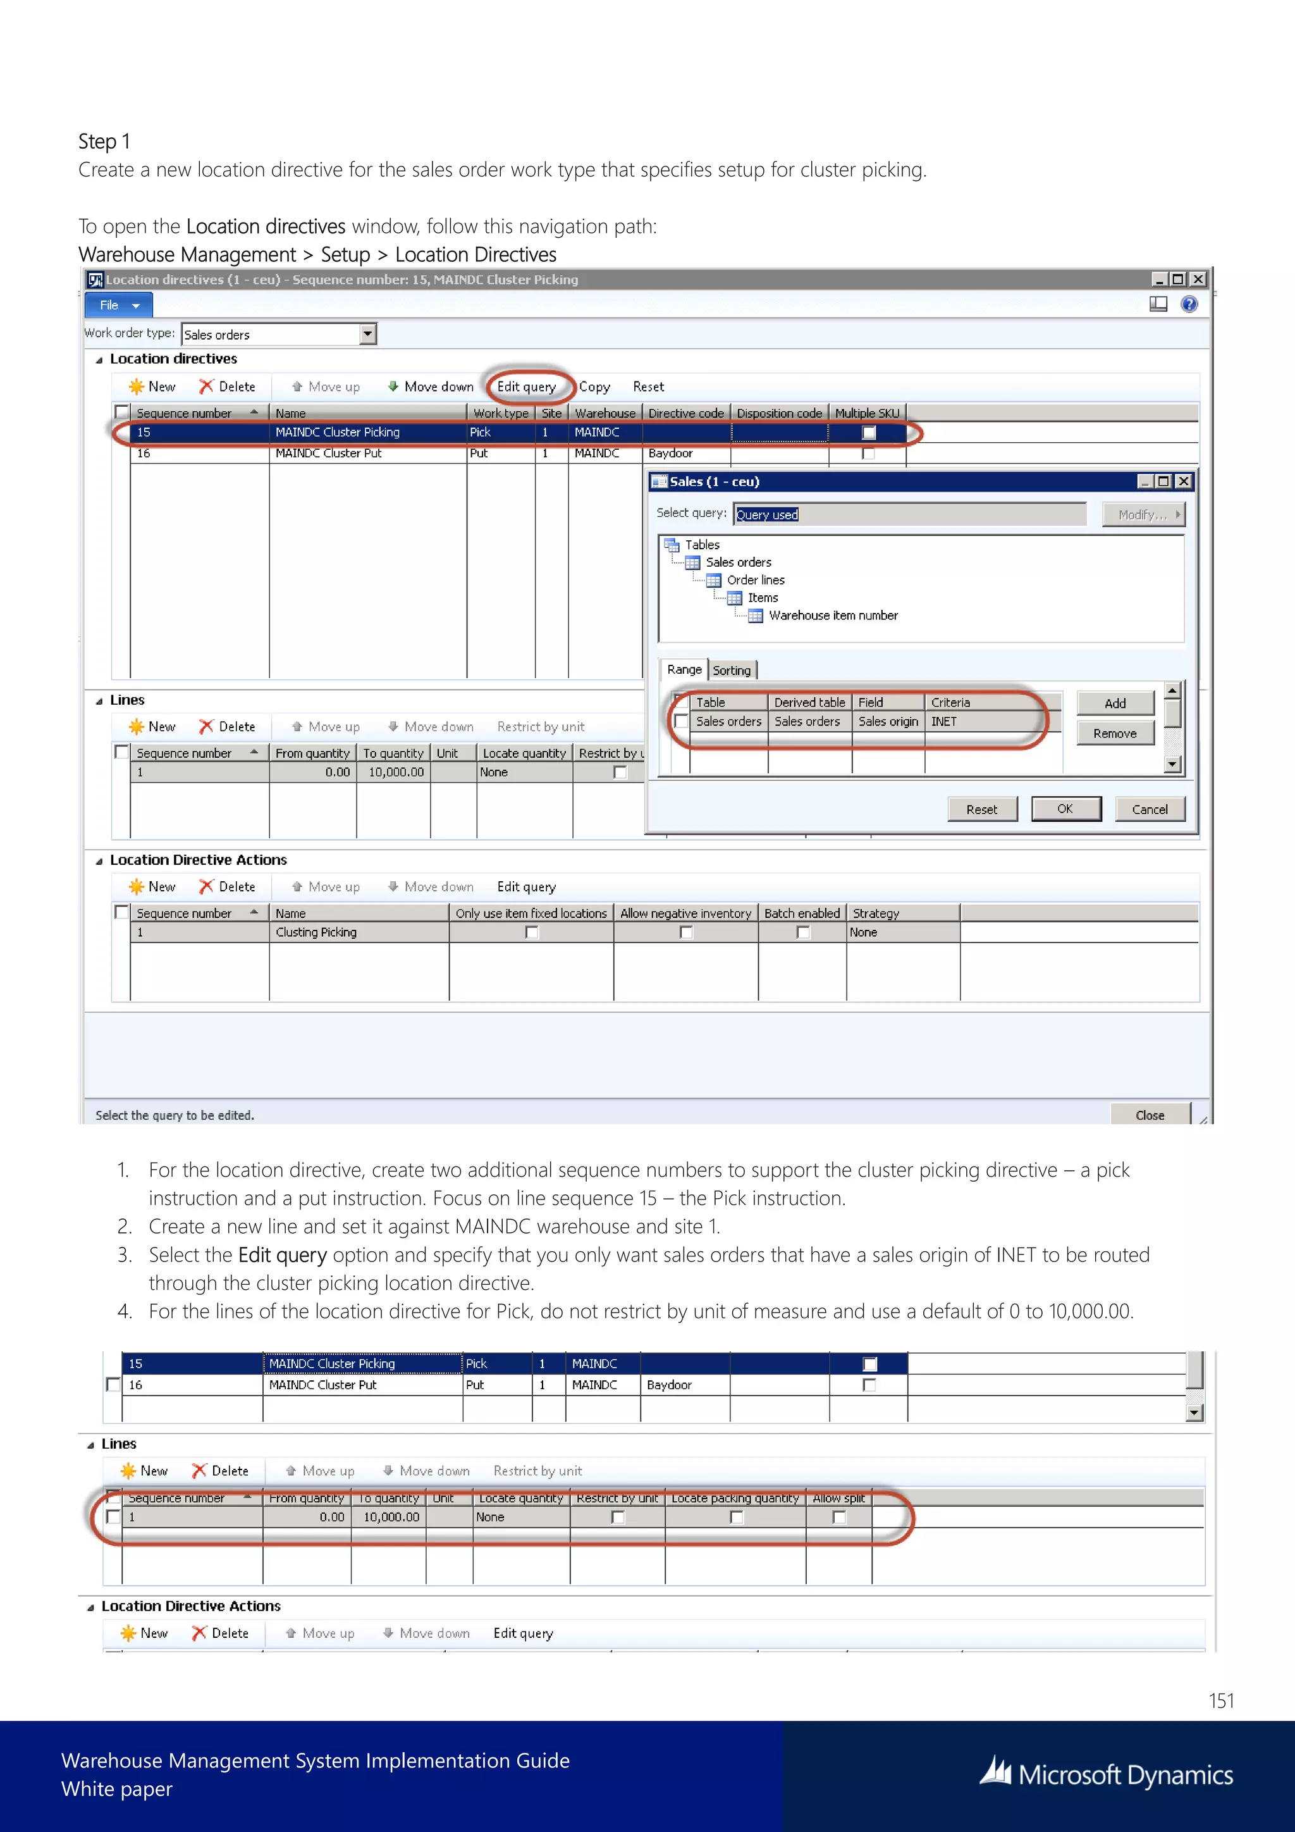Open the Modify dropdown in Sales dialog
The image size is (1295, 1832).
[x=1145, y=515]
